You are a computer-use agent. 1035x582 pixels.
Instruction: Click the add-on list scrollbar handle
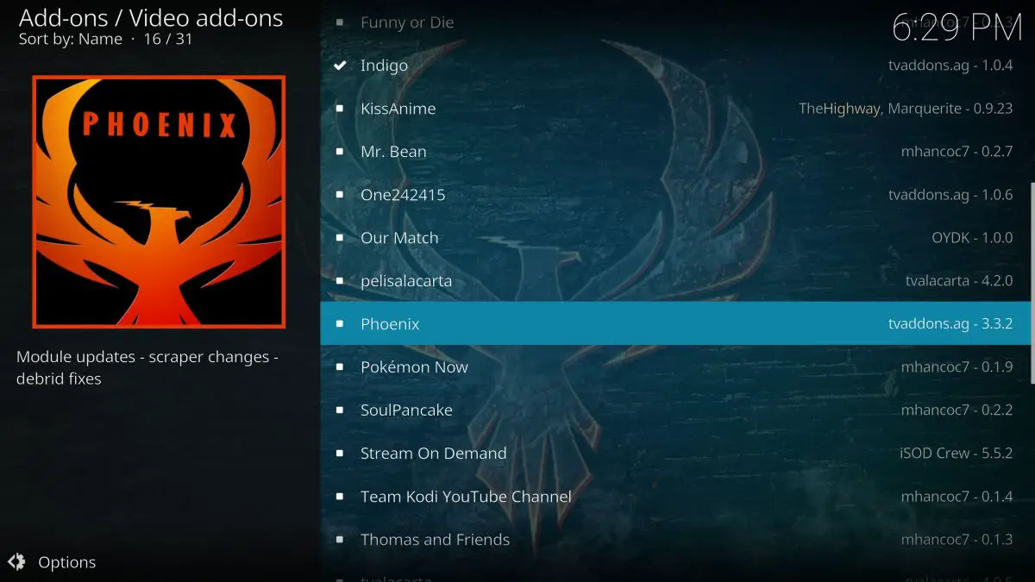tap(1032, 283)
